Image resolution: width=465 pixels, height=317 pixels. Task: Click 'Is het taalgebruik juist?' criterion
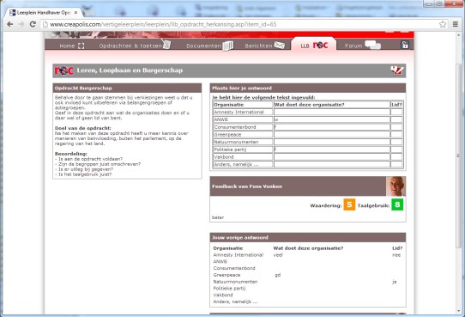click(x=83, y=174)
